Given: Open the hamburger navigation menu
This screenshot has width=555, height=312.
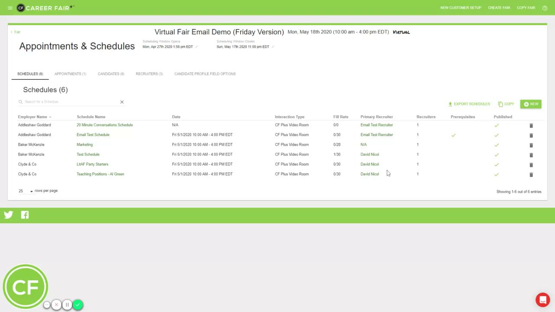Looking at the screenshot, I should [x=10, y=8].
